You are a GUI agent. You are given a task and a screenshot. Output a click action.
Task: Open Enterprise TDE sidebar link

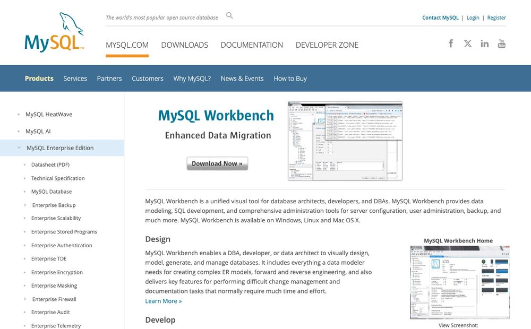[49, 258]
